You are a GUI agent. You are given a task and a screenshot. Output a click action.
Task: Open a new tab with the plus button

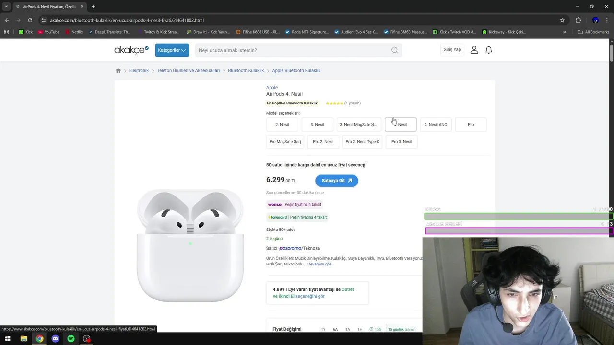93,7
